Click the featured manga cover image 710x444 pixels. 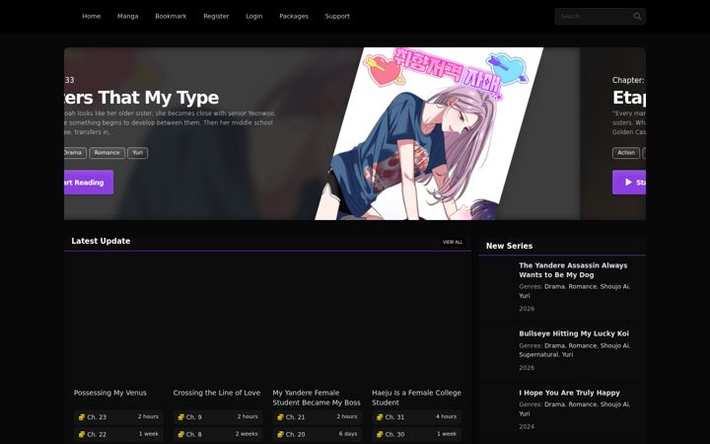[x=429, y=133]
